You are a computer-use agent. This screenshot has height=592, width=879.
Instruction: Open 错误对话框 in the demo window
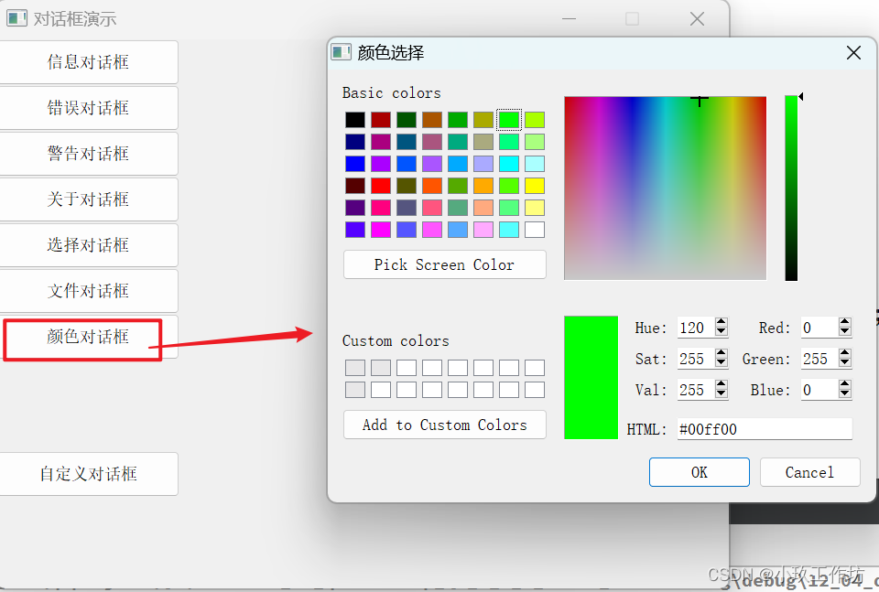pyautogui.click(x=88, y=108)
